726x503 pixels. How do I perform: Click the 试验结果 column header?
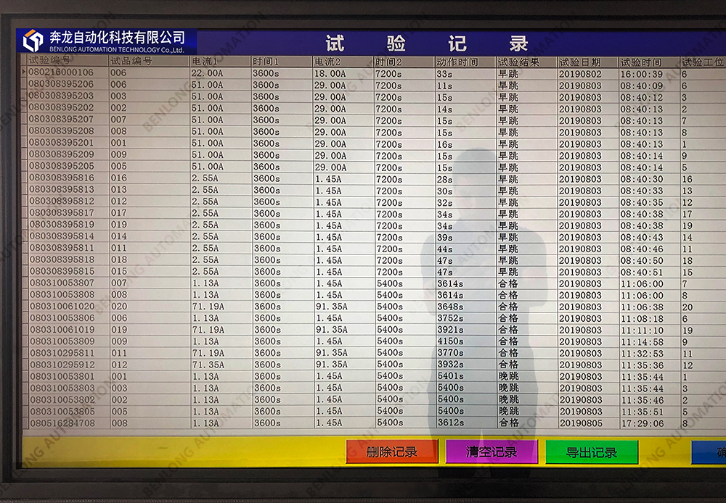pyautogui.click(x=518, y=62)
